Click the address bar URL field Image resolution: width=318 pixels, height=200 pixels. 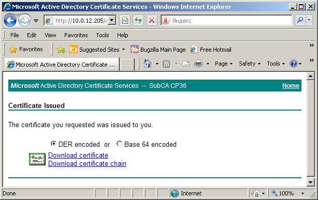[x=80, y=21]
